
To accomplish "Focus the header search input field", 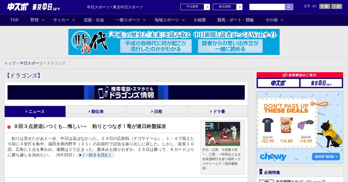I will 267,7.
